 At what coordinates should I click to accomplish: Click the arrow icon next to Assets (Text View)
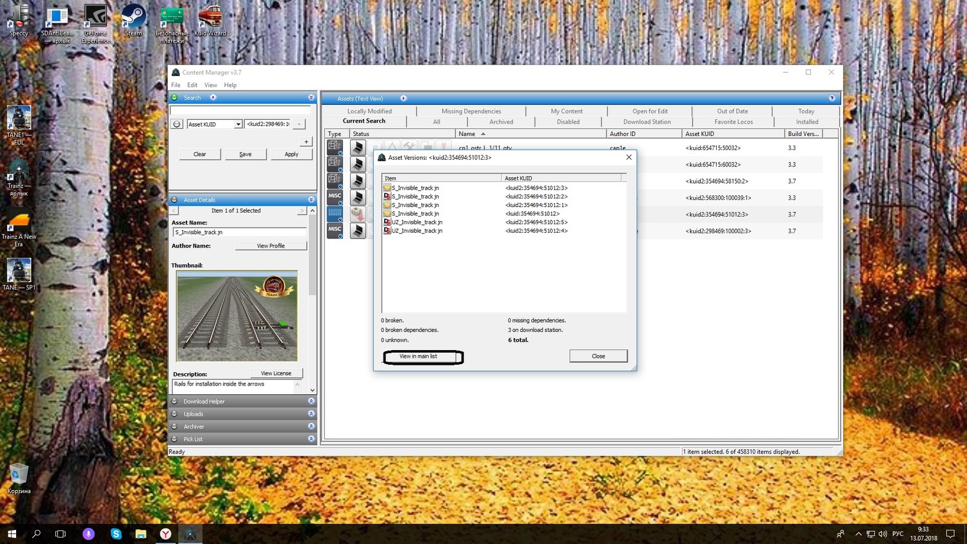(x=404, y=98)
